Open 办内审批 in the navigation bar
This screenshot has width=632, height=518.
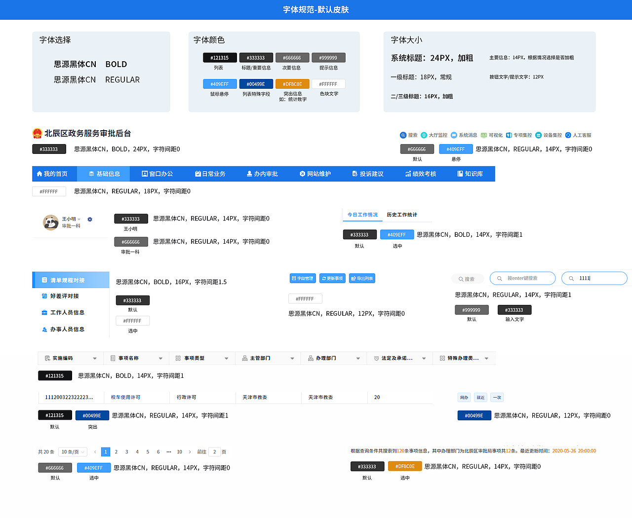pyautogui.click(x=262, y=174)
